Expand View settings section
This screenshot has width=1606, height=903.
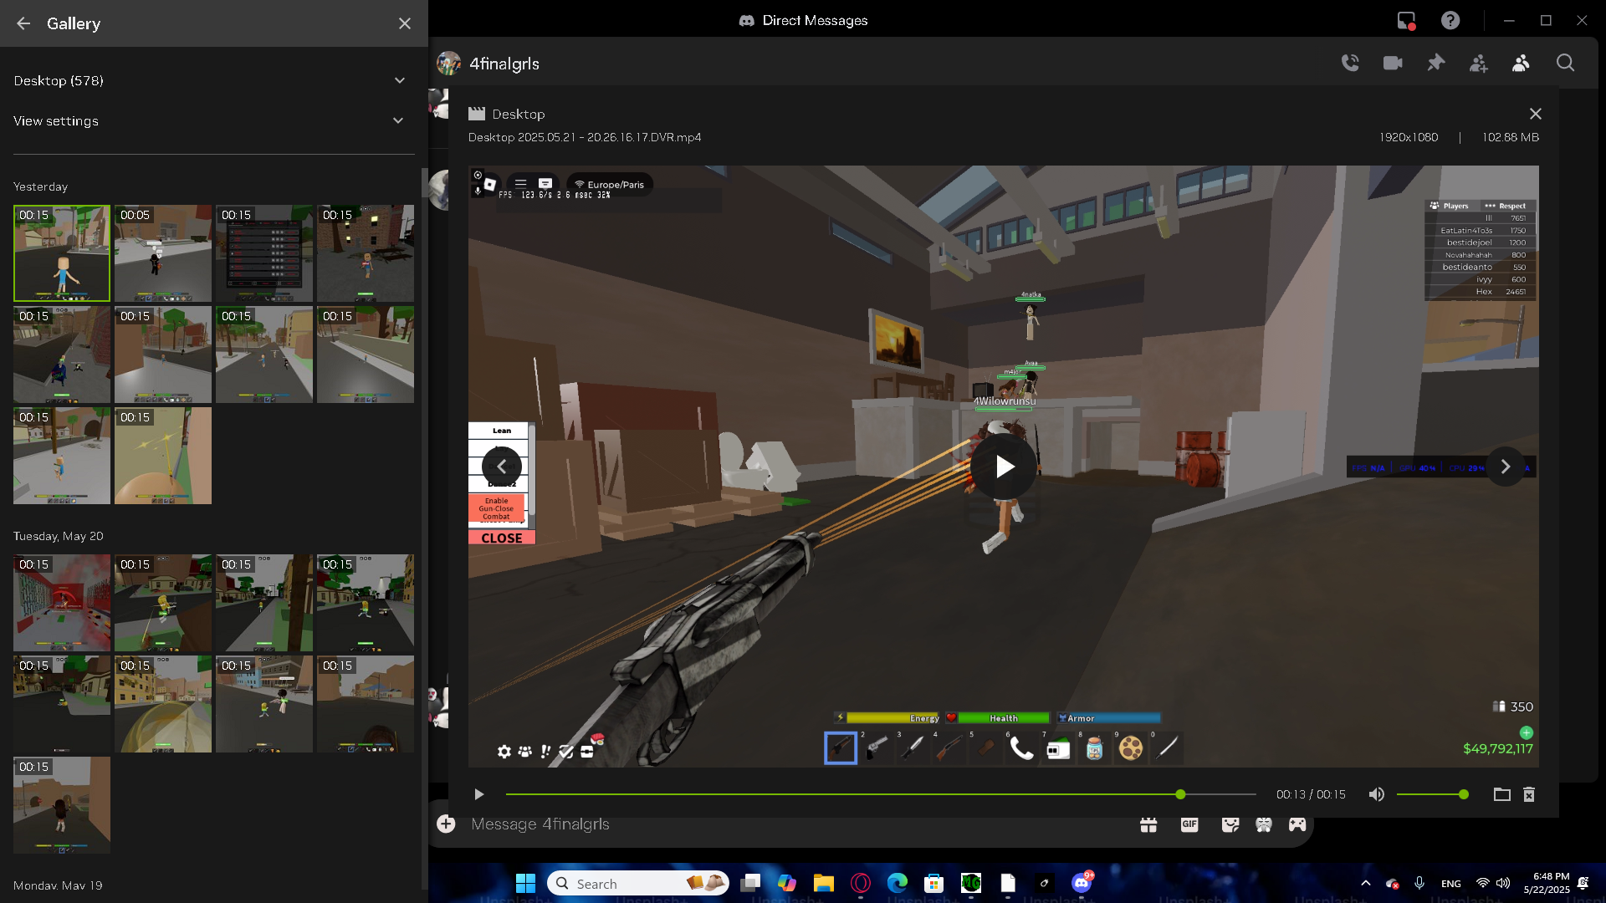coord(399,120)
